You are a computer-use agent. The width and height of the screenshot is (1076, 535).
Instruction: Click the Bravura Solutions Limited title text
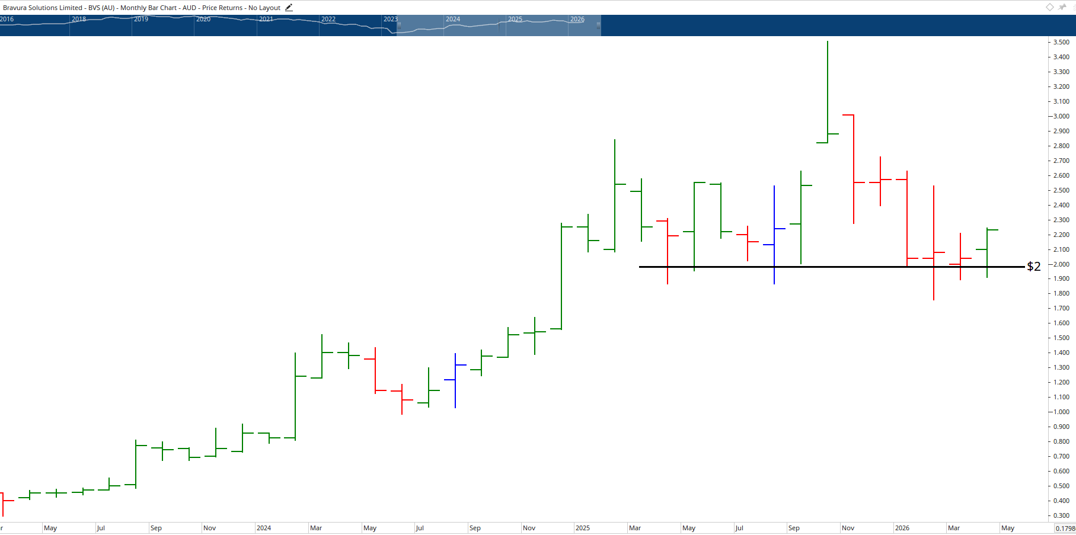41,7
